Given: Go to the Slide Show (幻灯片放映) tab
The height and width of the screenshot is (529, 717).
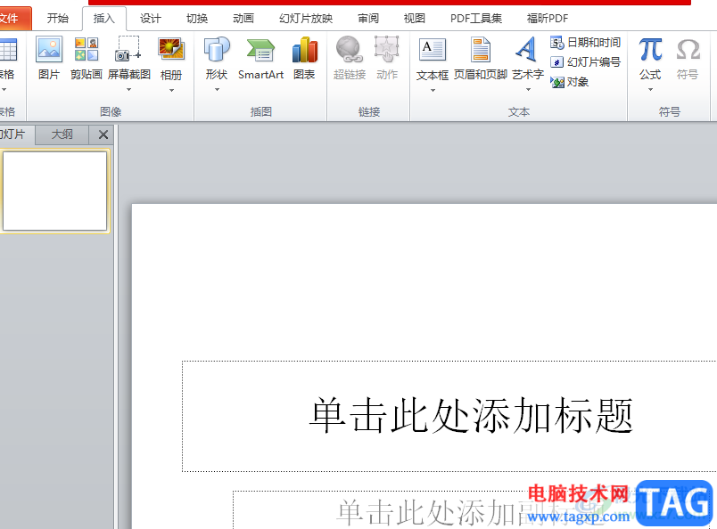Looking at the screenshot, I should click(x=306, y=19).
